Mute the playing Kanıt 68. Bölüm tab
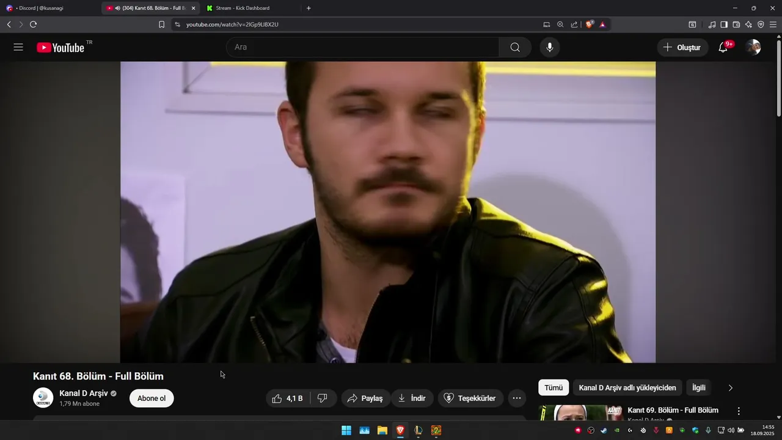 tap(117, 8)
